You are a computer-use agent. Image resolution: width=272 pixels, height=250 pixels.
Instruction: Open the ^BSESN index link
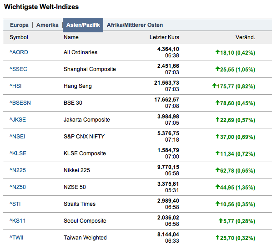point(20,103)
